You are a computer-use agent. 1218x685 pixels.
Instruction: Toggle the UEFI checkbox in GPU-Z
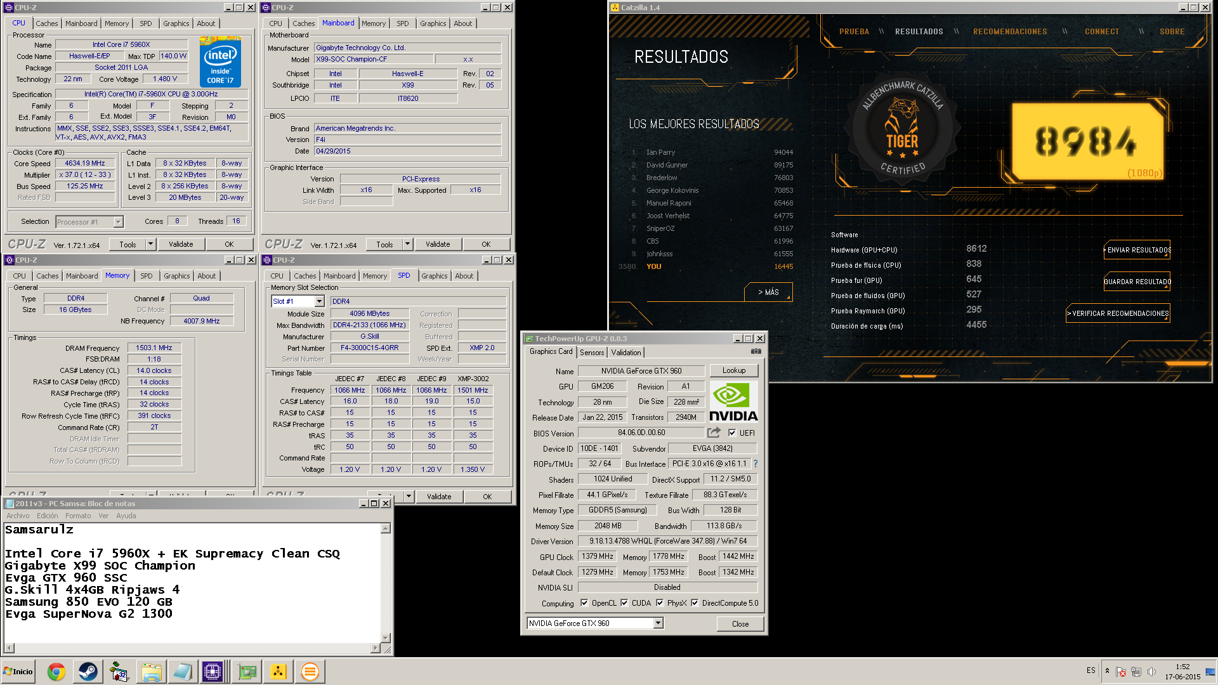click(732, 433)
